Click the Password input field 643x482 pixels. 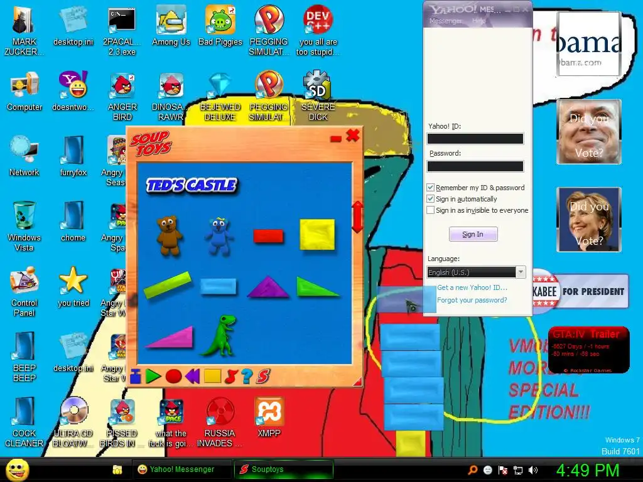(475, 166)
